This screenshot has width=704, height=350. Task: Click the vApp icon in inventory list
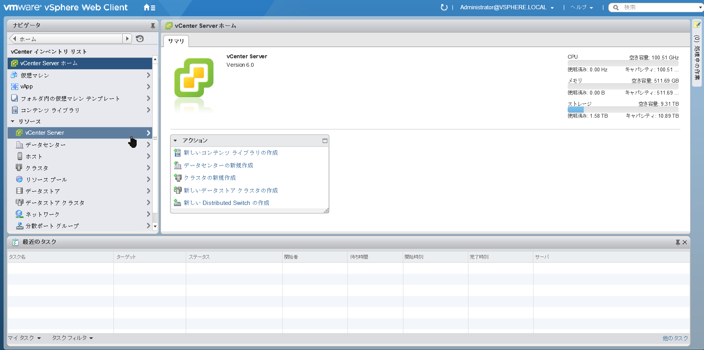(x=14, y=86)
